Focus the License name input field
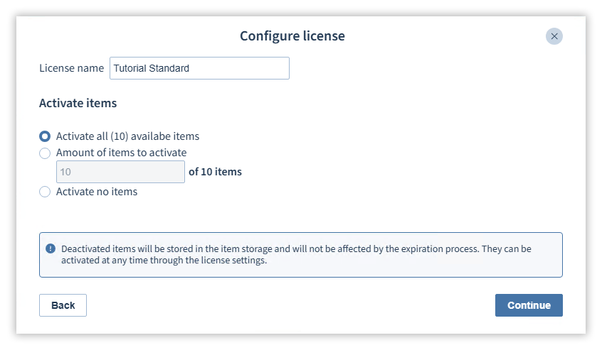Screen dimensions: 602x350 (199, 68)
